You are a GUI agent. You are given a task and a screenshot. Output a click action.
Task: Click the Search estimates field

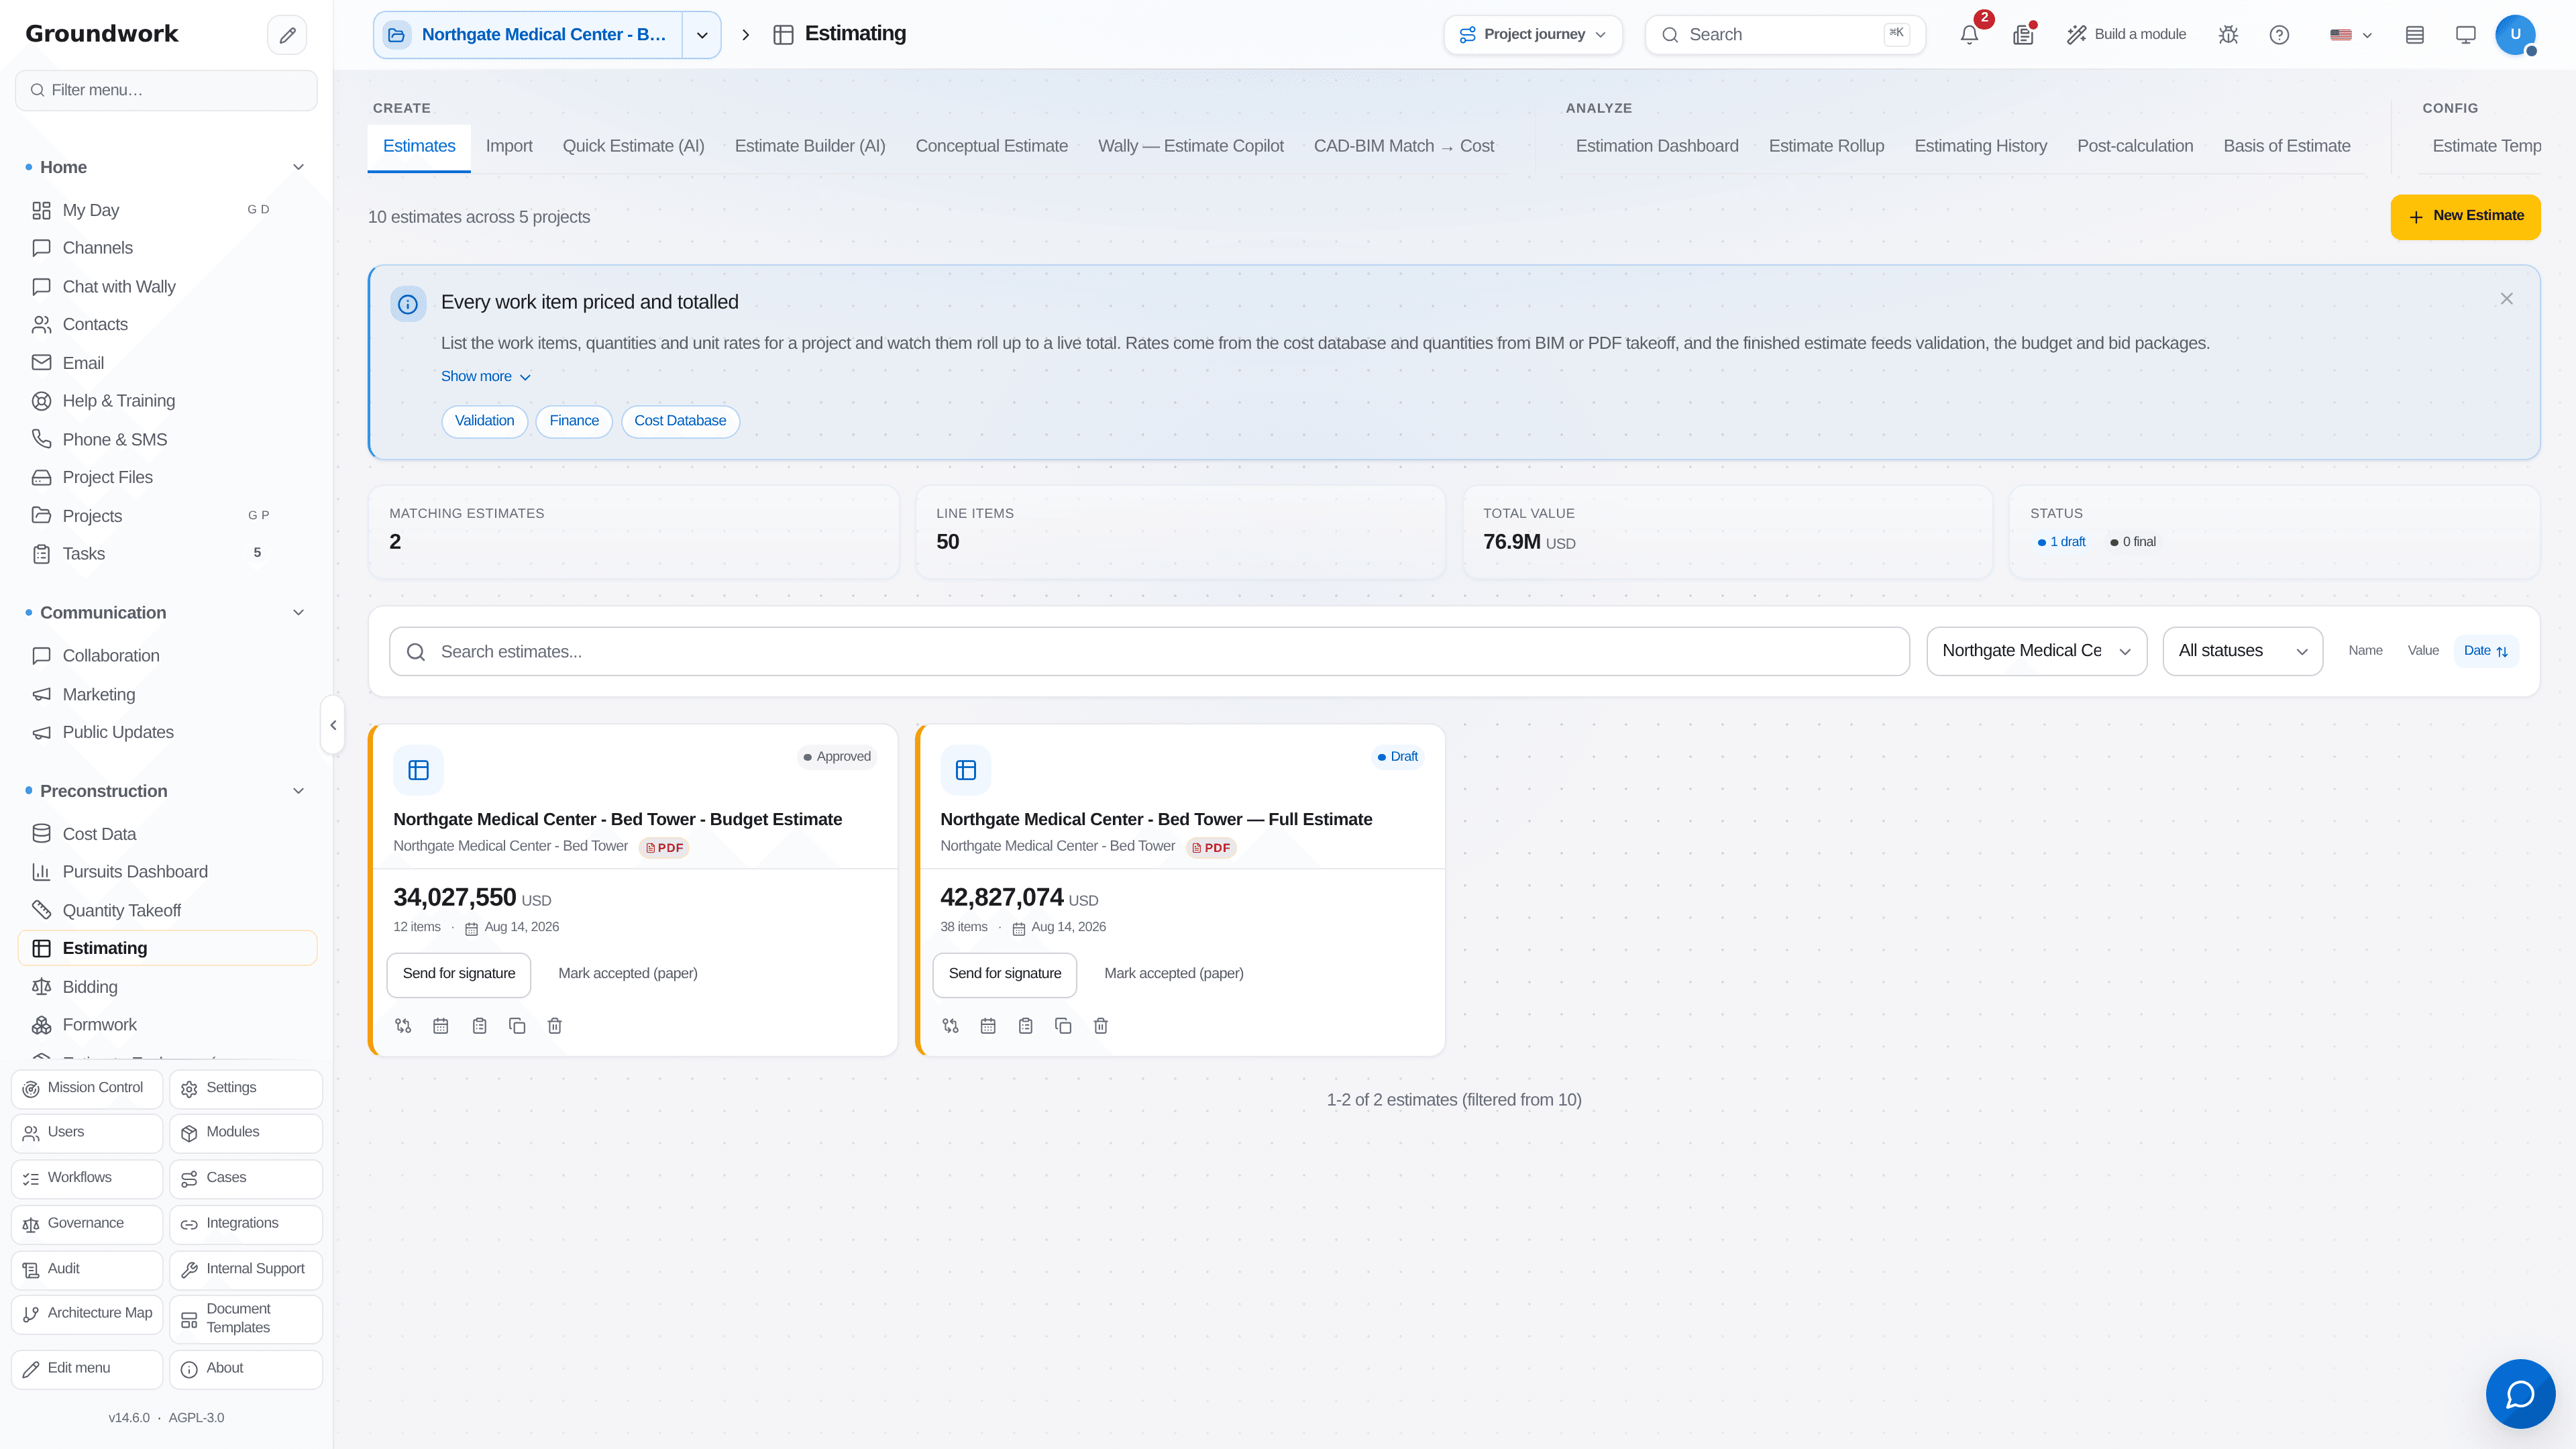coord(1149,652)
